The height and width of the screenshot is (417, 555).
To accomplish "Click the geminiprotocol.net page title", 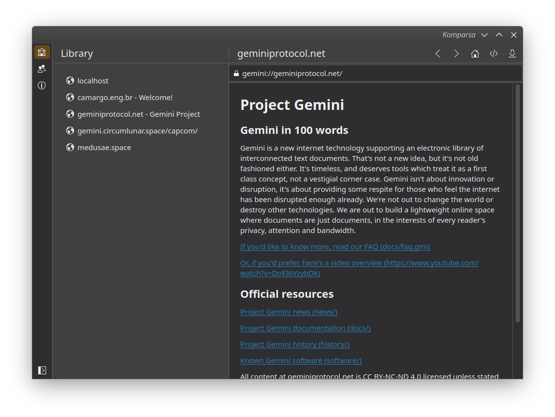I will [281, 53].
